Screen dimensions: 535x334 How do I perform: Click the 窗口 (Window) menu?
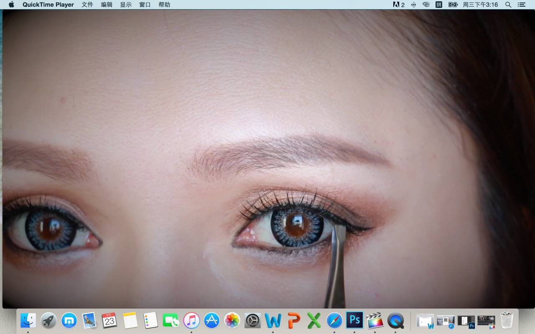click(x=145, y=5)
